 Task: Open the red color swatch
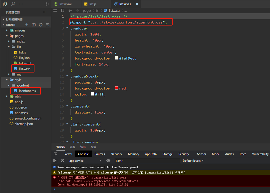(x=117, y=88)
